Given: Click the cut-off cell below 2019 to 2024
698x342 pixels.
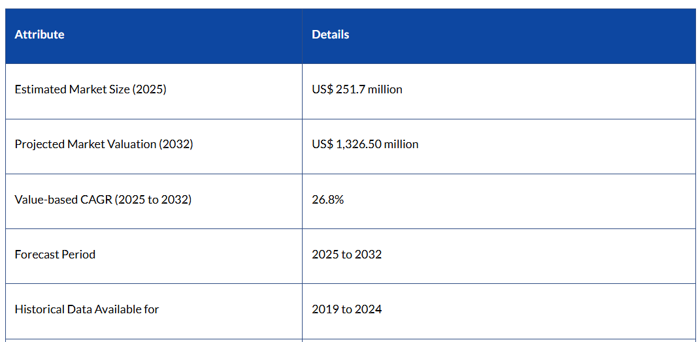Looking at the screenshot, I should click(498, 340).
